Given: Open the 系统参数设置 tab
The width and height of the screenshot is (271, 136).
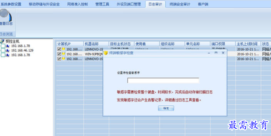Looking at the screenshot, I should (11, 4).
